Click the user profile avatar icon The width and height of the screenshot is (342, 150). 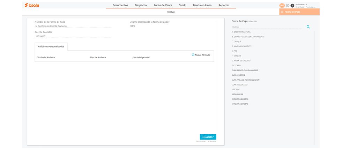[292, 5]
